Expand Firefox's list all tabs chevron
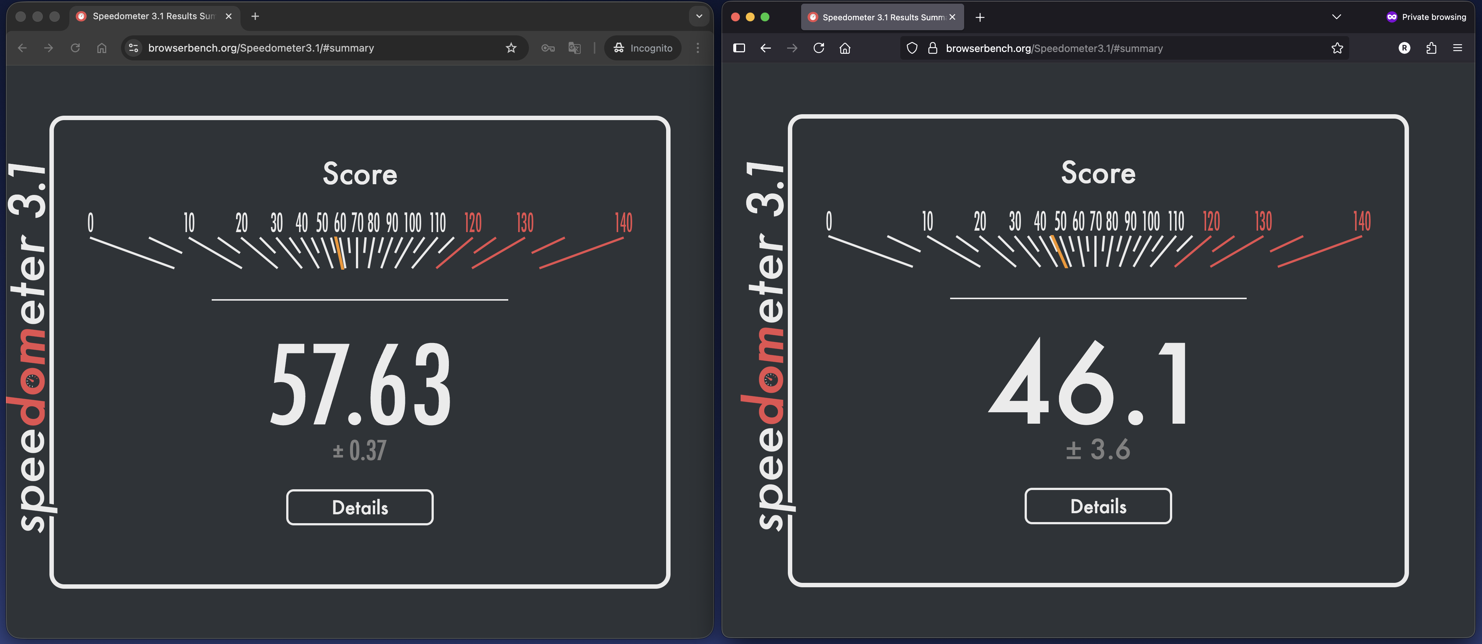 click(x=1336, y=17)
